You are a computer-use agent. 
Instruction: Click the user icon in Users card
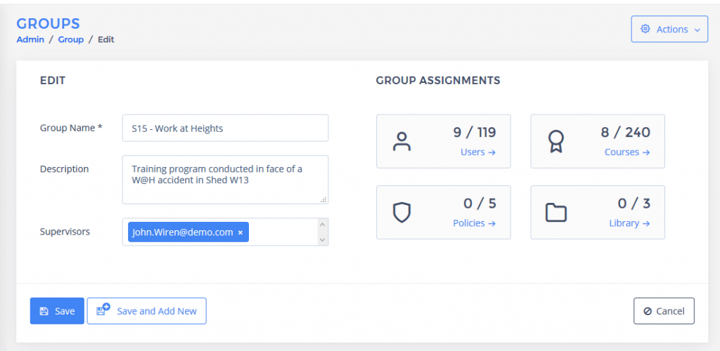click(401, 142)
